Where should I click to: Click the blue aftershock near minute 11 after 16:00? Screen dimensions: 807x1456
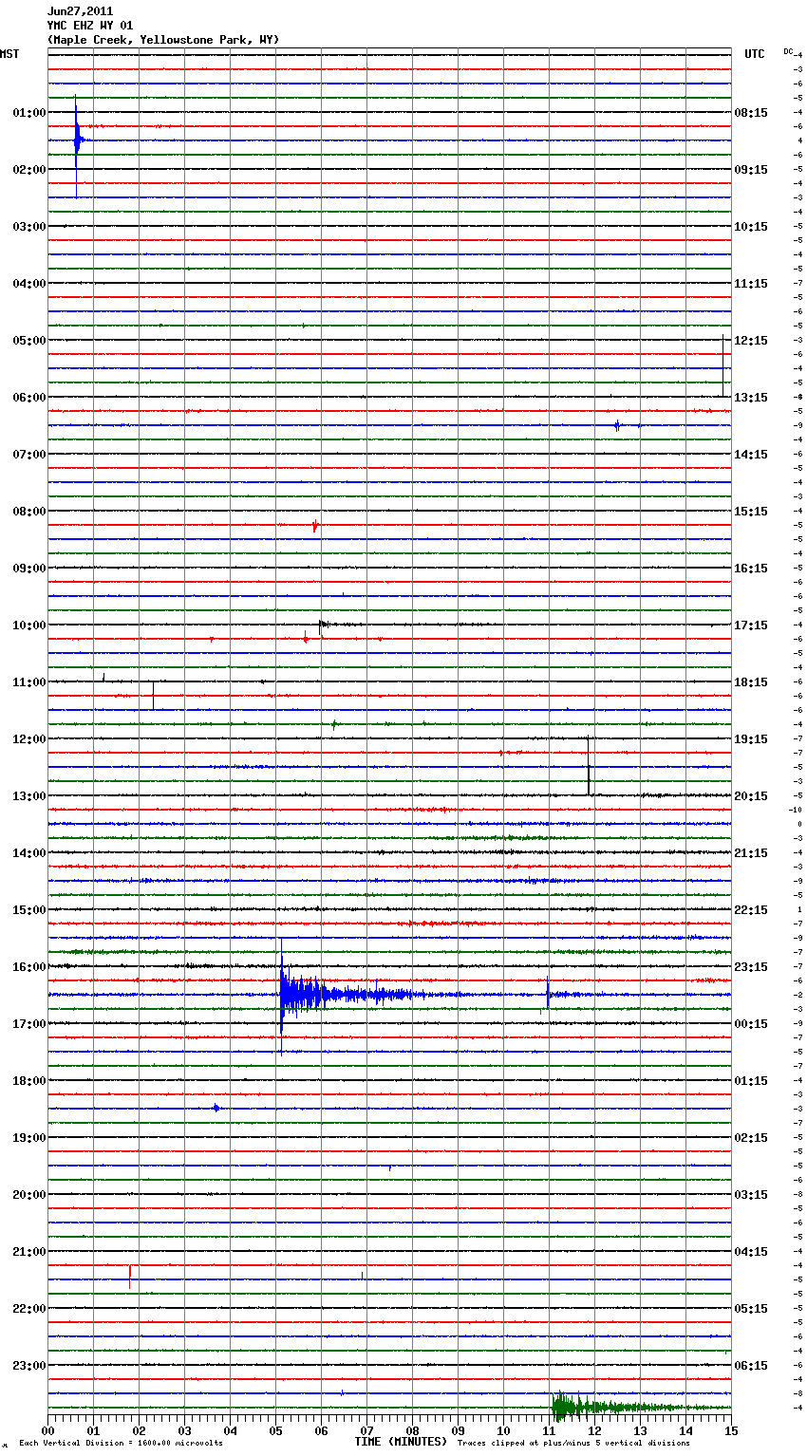[x=548, y=994]
